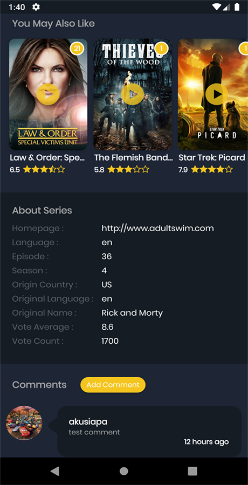This screenshot has height=485, width=248.
Task: Open settings gear icon in status bar
Action: [x=36, y=7]
